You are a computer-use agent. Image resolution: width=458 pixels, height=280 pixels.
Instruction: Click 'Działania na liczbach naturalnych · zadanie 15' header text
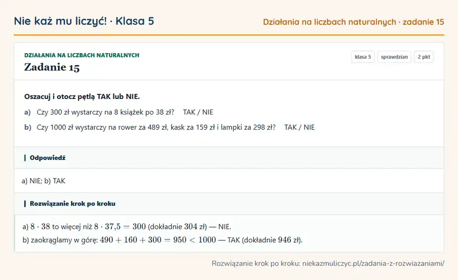point(353,22)
